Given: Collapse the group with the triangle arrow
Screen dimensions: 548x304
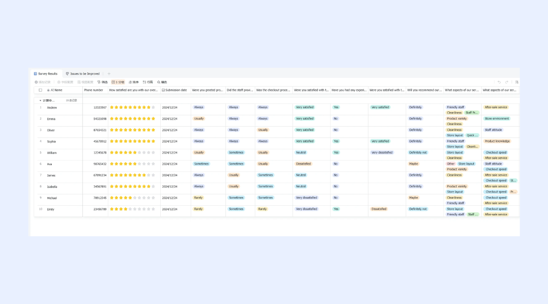Looking at the screenshot, I should pyautogui.click(x=40, y=100).
